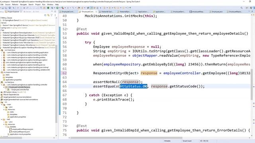The image size is (255, 143).
Task: Click the green Run toolbar button
Action: click(57, 8)
